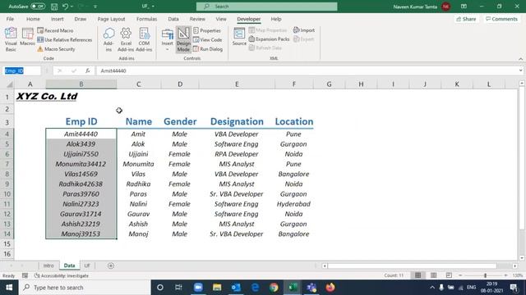Open Google Chrome from taskbar
This screenshot has height=295, width=526.
click(274, 288)
